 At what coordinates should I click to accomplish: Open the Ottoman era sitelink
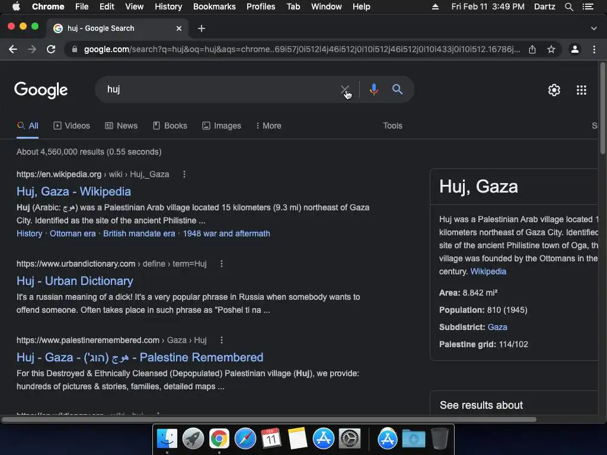(73, 233)
